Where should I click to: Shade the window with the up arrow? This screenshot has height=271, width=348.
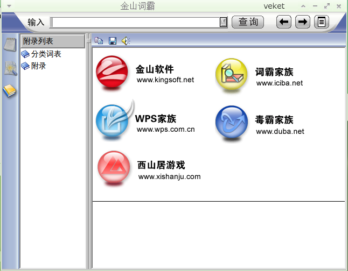click(303, 6)
